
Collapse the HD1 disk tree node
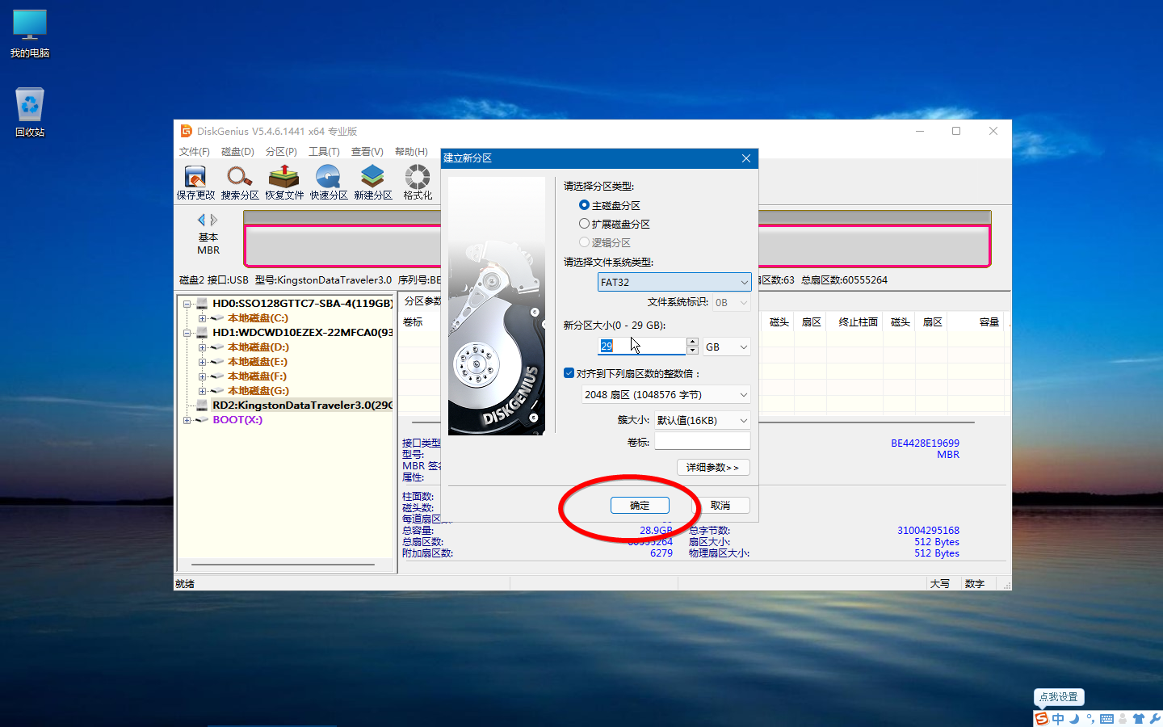click(x=187, y=333)
